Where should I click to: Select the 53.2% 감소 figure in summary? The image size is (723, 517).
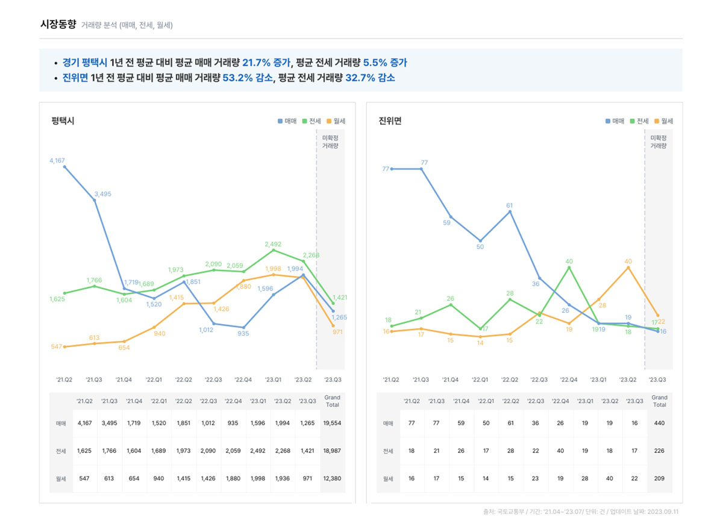[248, 78]
